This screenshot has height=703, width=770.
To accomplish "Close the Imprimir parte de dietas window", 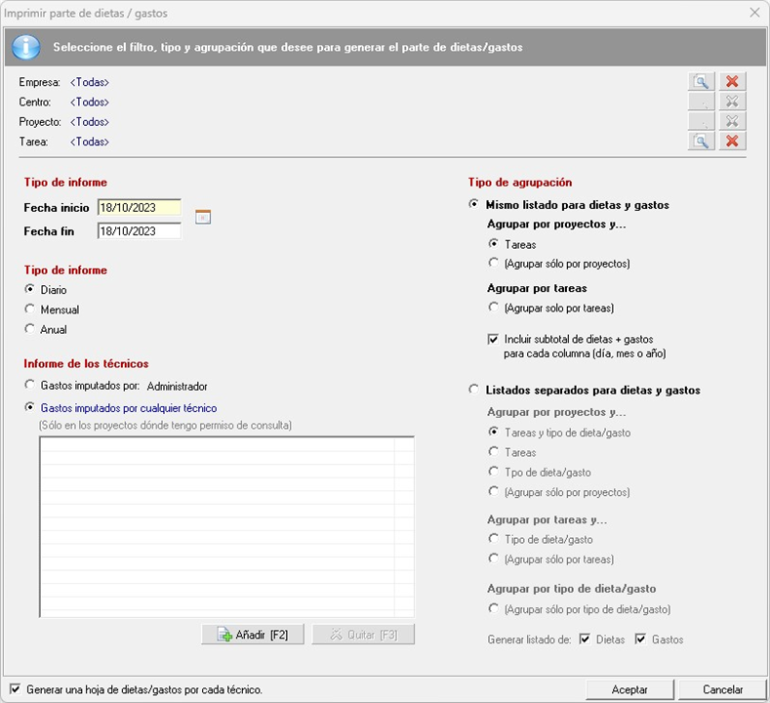I will coord(754,13).
